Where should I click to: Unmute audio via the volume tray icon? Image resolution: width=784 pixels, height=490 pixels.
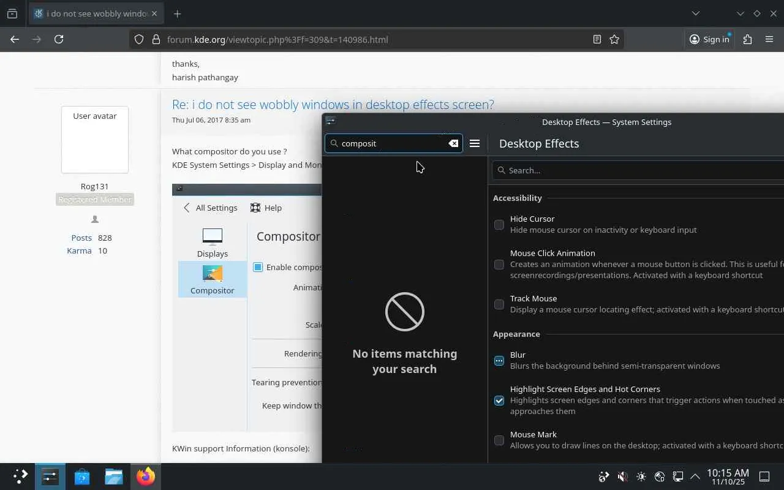click(x=622, y=477)
